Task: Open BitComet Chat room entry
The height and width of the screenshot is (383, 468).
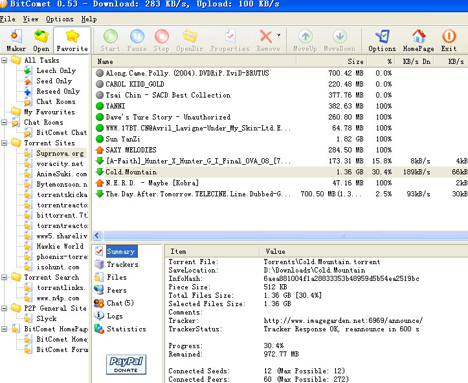Action: (x=61, y=132)
